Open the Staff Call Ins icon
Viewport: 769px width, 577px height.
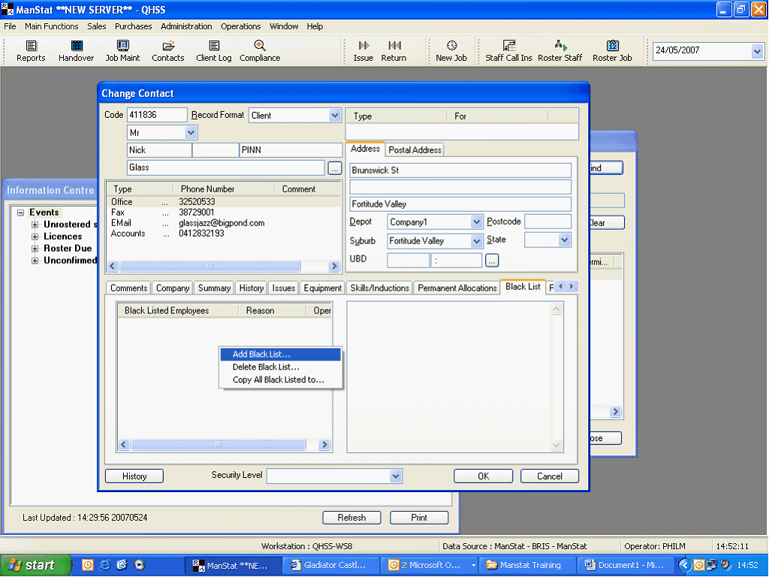click(508, 51)
